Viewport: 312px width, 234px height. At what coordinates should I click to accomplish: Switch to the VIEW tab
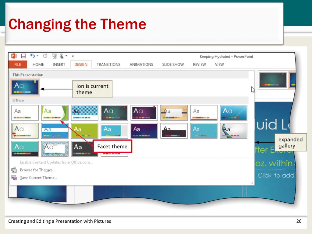click(x=219, y=65)
